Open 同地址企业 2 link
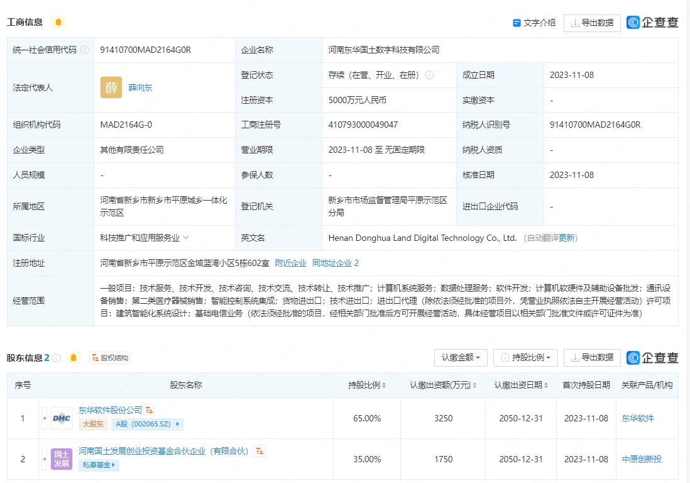 pos(336,263)
